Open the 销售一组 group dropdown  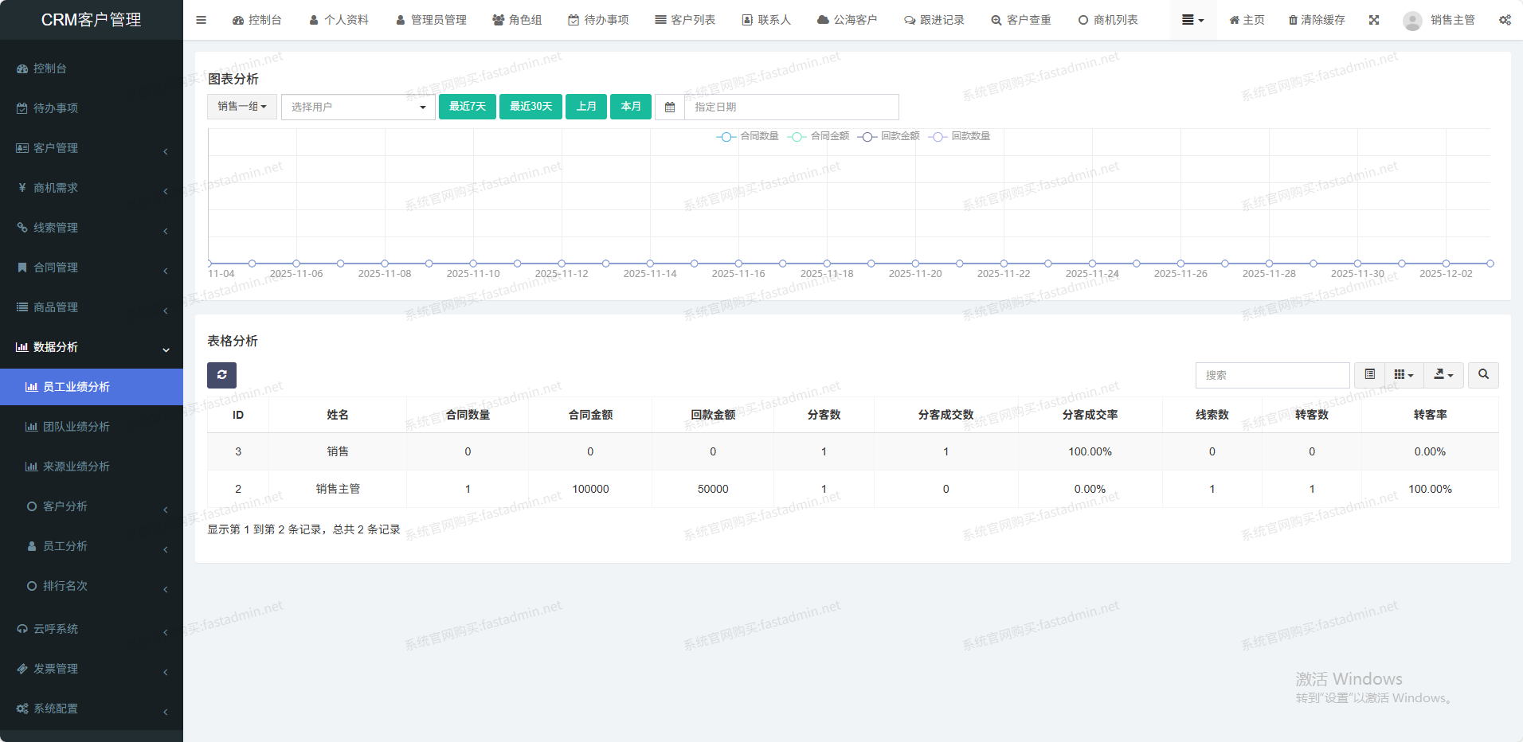coord(242,107)
